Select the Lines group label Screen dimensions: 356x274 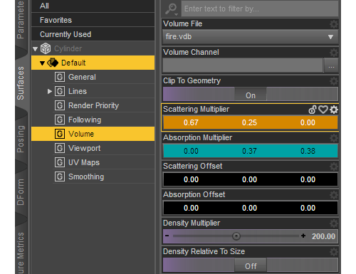pos(78,91)
